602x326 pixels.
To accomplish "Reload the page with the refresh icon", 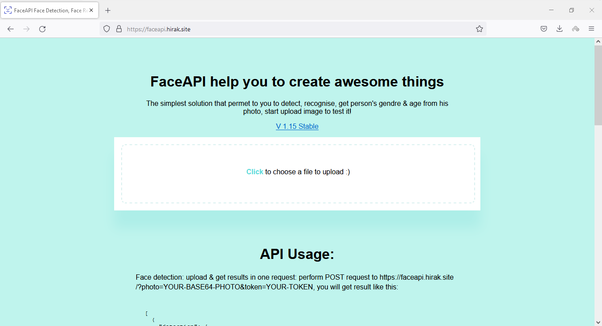I will tap(42, 29).
